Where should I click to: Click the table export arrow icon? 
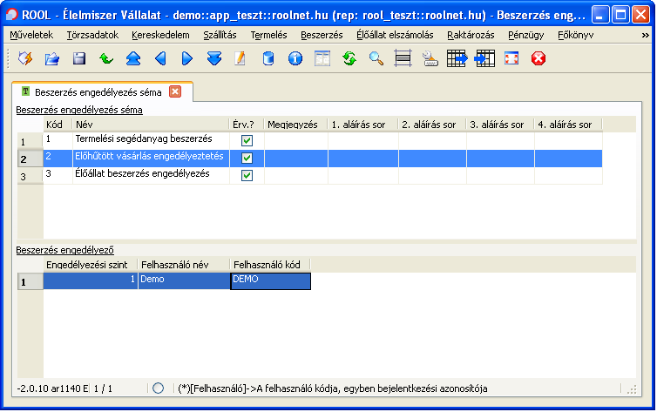(457, 58)
